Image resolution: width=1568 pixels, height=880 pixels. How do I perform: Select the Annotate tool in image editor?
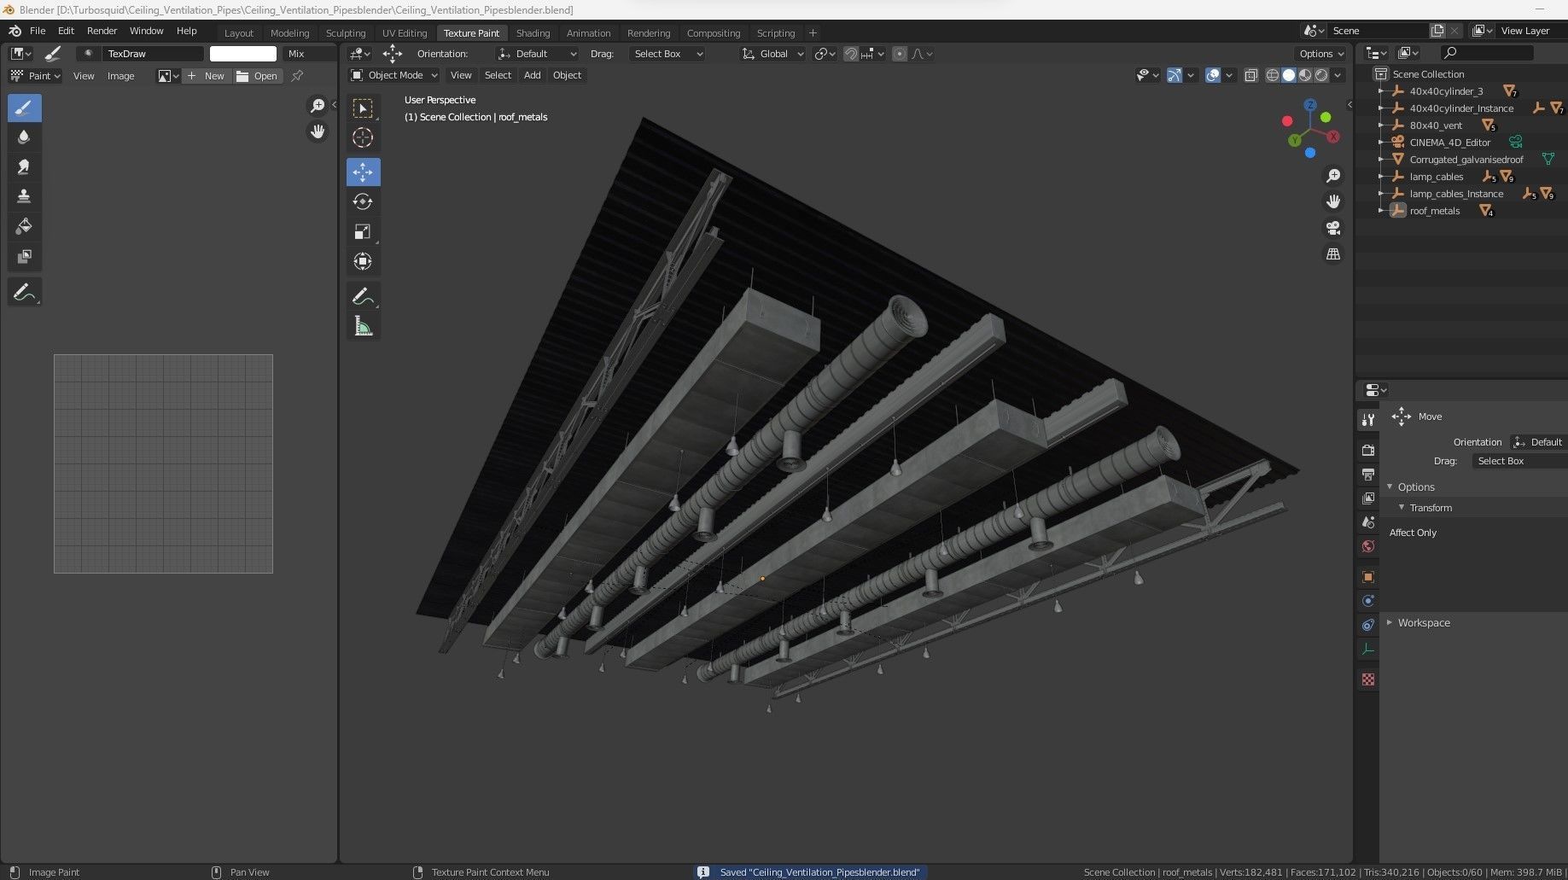[x=24, y=293]
